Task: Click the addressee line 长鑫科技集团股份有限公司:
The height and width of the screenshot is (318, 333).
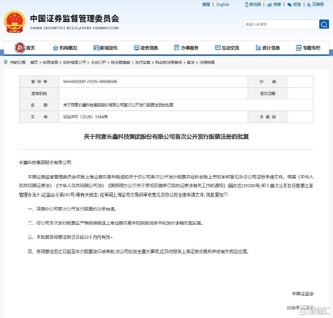Action: tap(46, 163)
